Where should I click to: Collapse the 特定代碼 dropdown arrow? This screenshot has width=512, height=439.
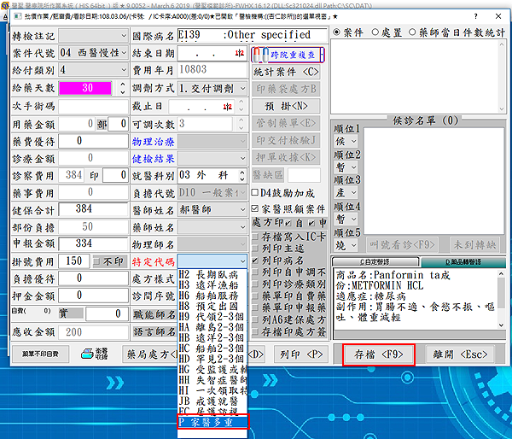point(241,260)
